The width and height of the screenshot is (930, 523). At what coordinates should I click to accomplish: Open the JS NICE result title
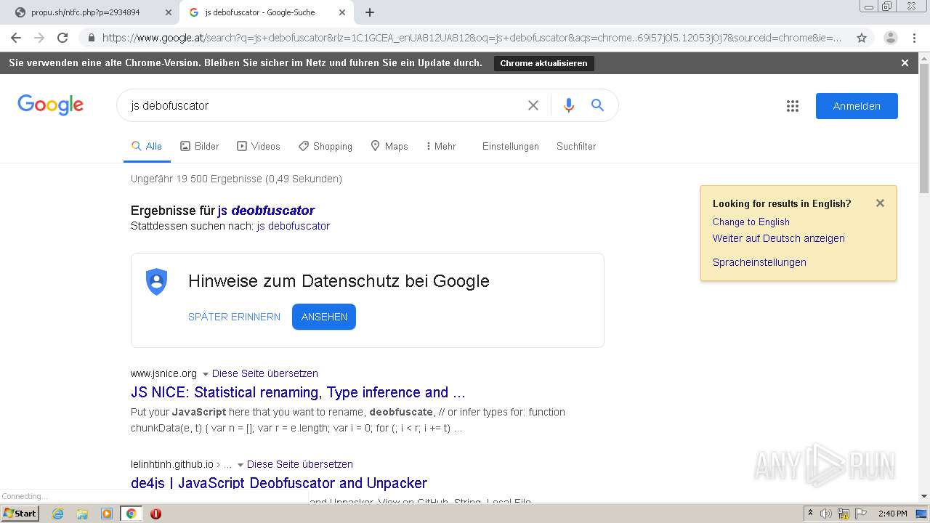(298, 392)
